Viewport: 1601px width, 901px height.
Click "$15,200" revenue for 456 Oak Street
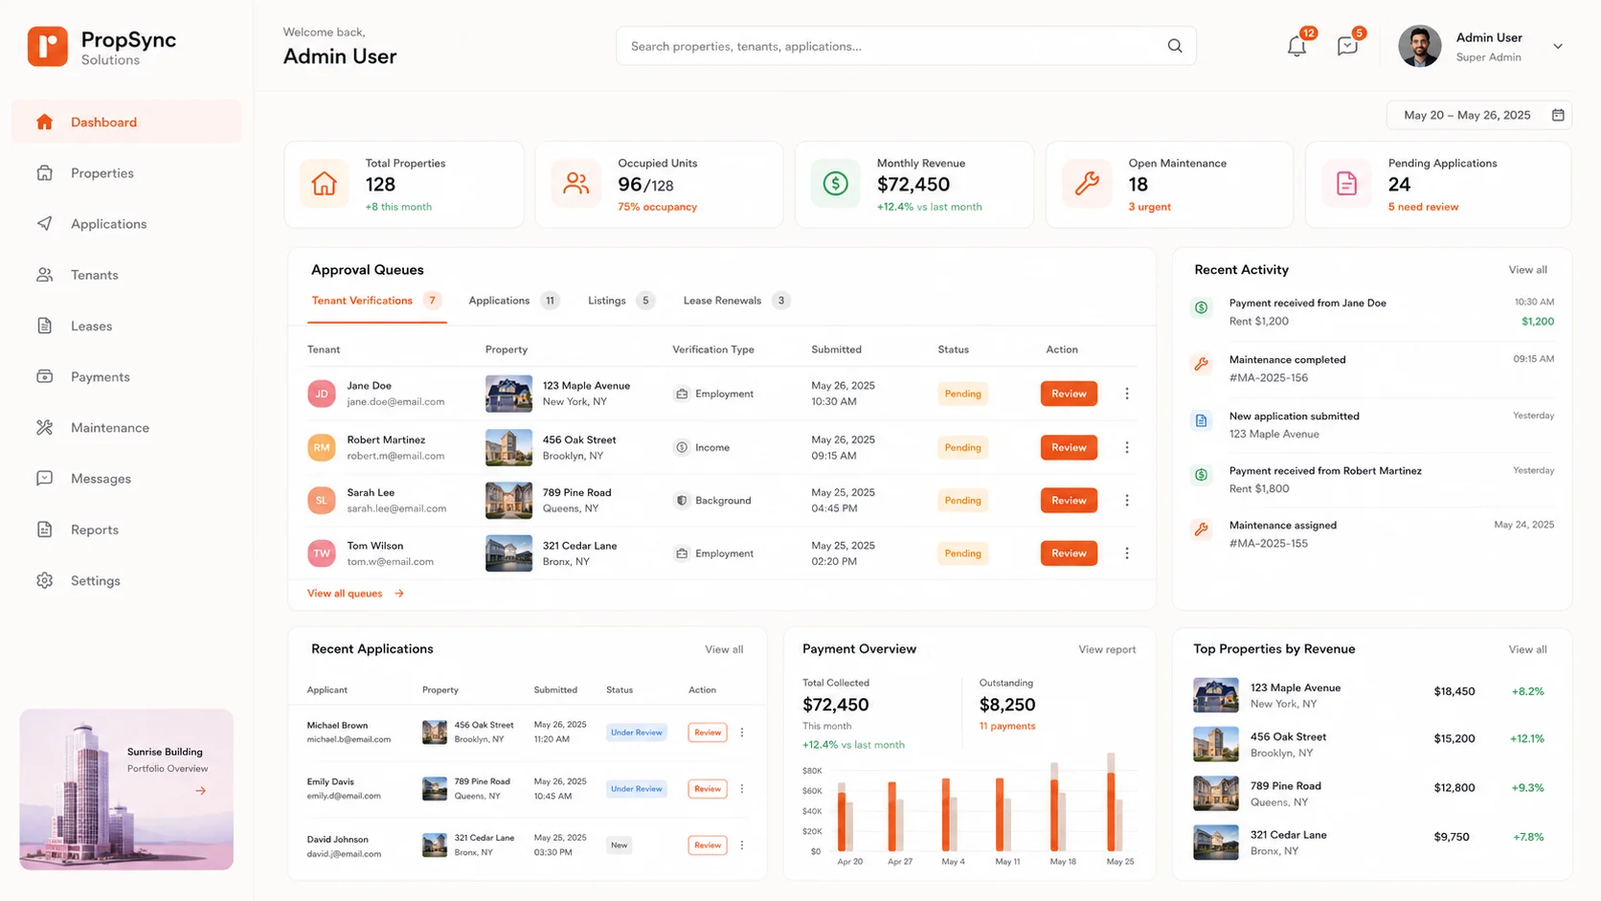(1454, 739)
